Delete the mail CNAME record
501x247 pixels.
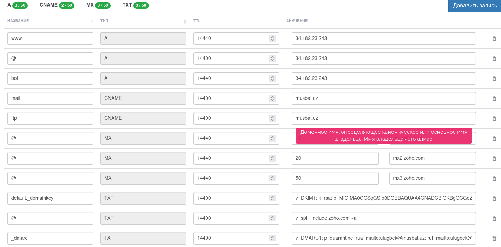pyautogui.click(x=494, y=99)
